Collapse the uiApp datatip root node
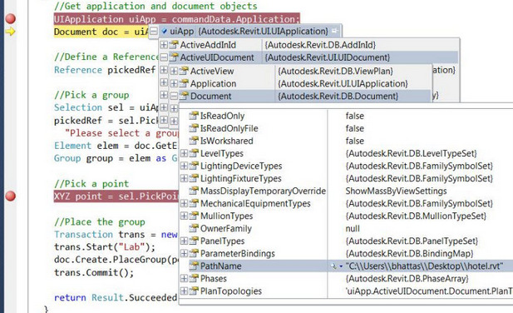 point(154,32)
